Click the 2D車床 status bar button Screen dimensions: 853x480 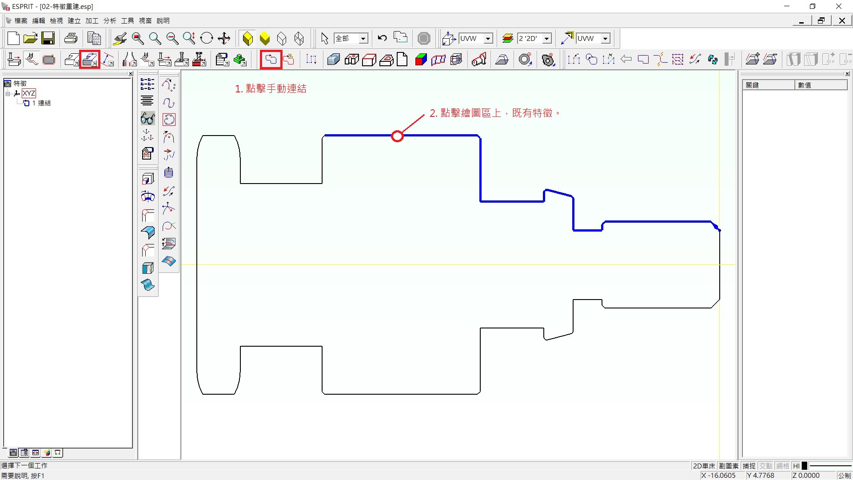pyautogui.click(x=704, y=466)
